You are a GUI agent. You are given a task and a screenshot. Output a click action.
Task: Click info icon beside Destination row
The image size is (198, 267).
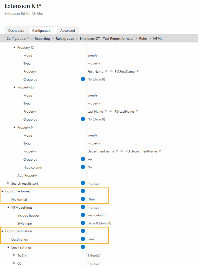(83, 239)
